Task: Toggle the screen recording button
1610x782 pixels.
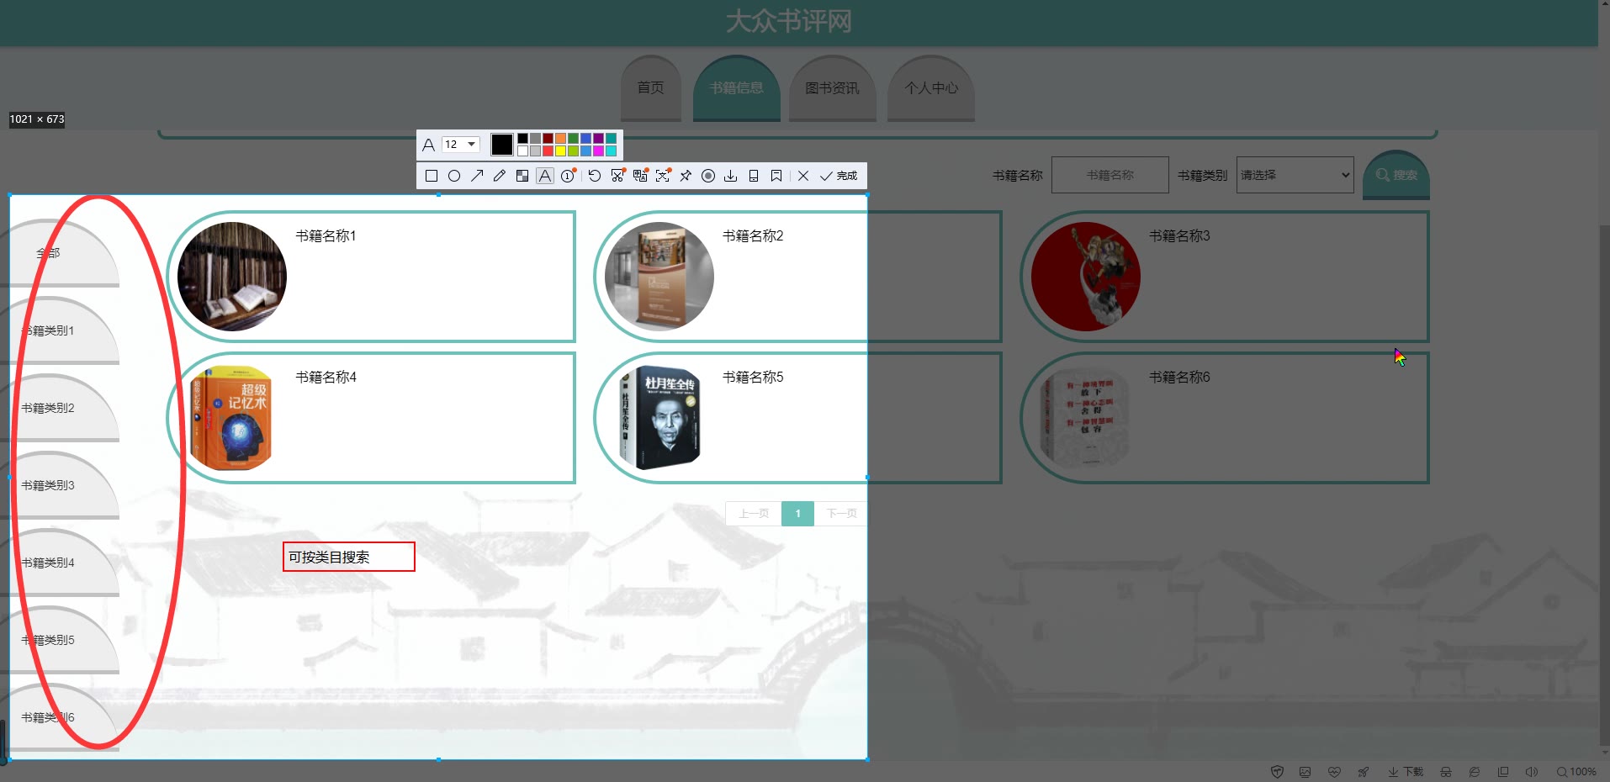Action: 708,176
